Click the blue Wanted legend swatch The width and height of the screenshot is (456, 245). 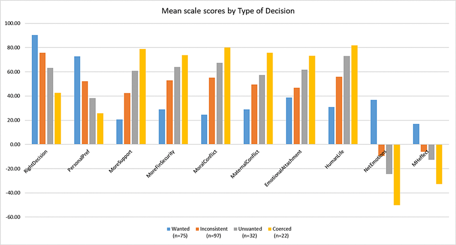point(169,229)
